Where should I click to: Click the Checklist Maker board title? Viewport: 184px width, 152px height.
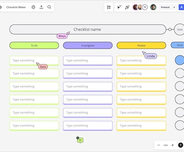16,7
